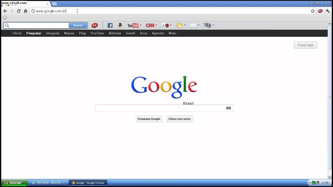
Task: Open Gmail in Google bar
Action: click(130, 33)
